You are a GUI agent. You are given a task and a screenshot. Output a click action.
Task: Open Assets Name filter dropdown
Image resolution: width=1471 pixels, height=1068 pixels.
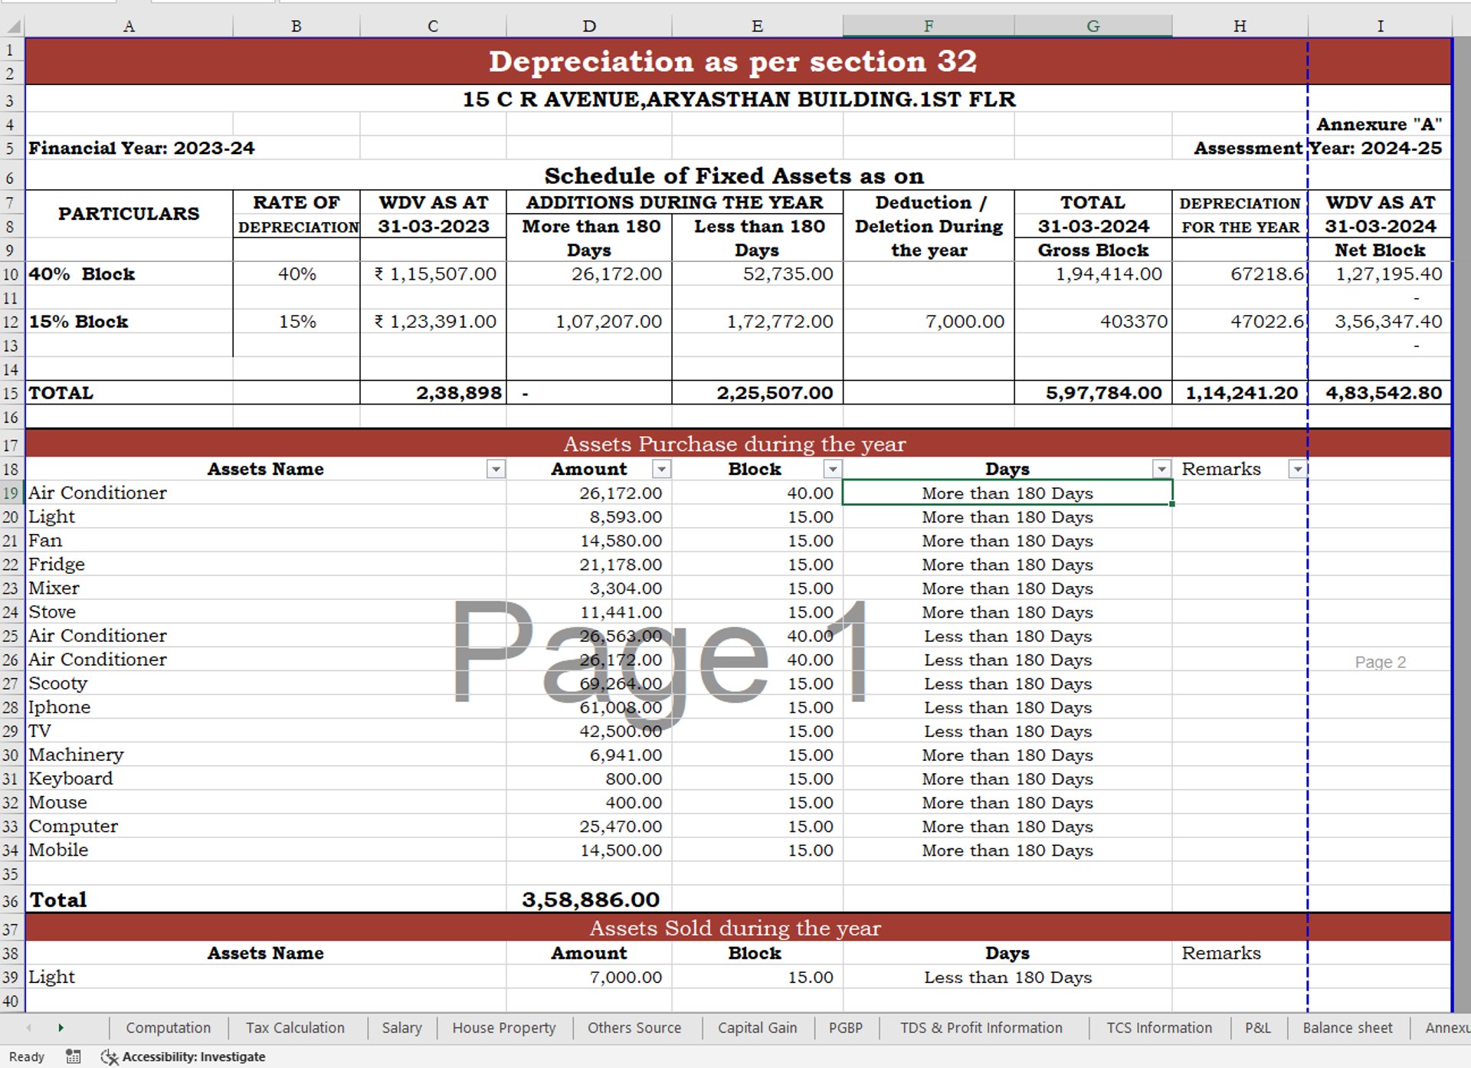pyautogui.click(x=496, y=469)
